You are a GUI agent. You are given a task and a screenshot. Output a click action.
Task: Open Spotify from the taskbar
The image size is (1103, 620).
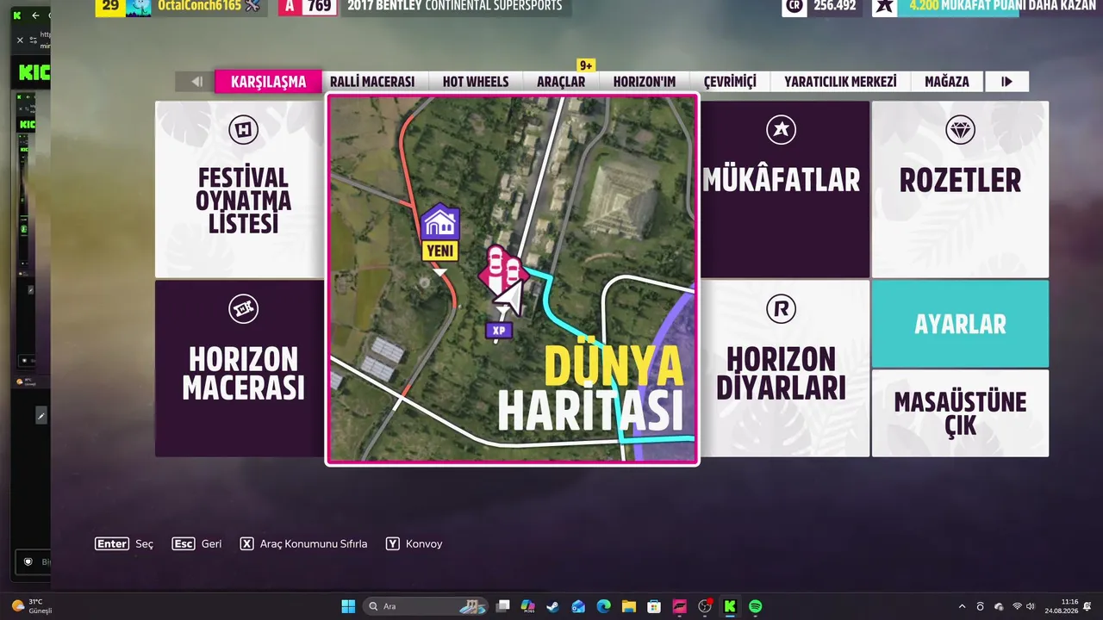[755, 606]
